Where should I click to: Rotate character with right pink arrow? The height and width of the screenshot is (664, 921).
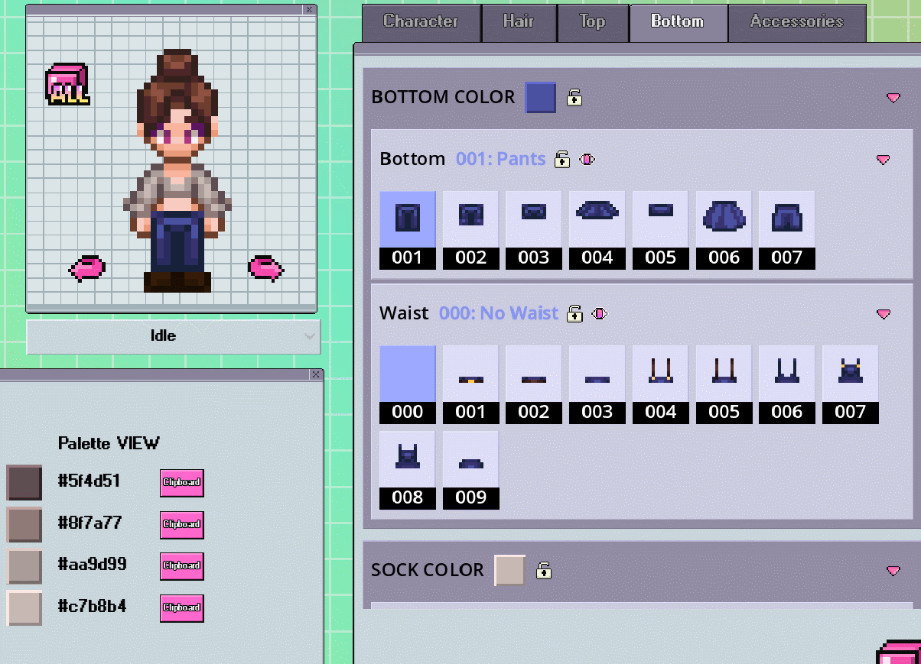(266, 268)
